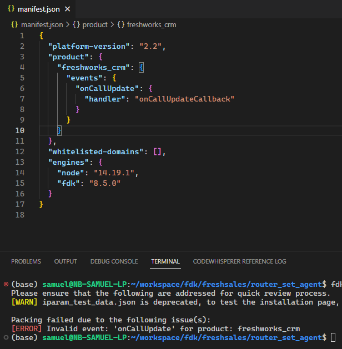Click the "onCallUpdate" key on line 6
Viewport: 342px width, 349px height.
[107, 88]
